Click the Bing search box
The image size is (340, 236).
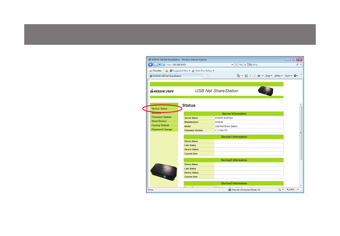pos(272,64)
